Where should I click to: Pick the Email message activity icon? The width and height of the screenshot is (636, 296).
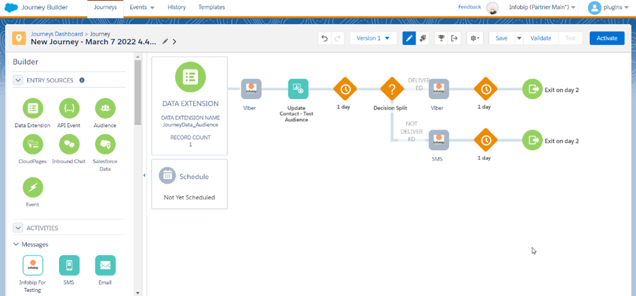click(x=105, y=265)
